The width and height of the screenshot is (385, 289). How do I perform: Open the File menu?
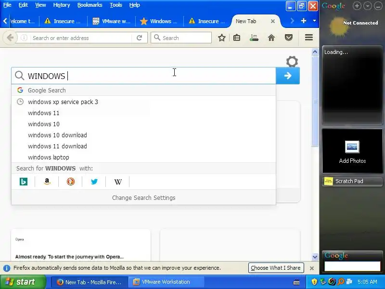pos(7,5)
